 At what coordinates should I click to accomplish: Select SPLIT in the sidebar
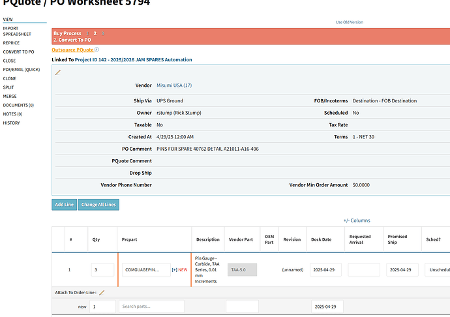click(8, 87)
